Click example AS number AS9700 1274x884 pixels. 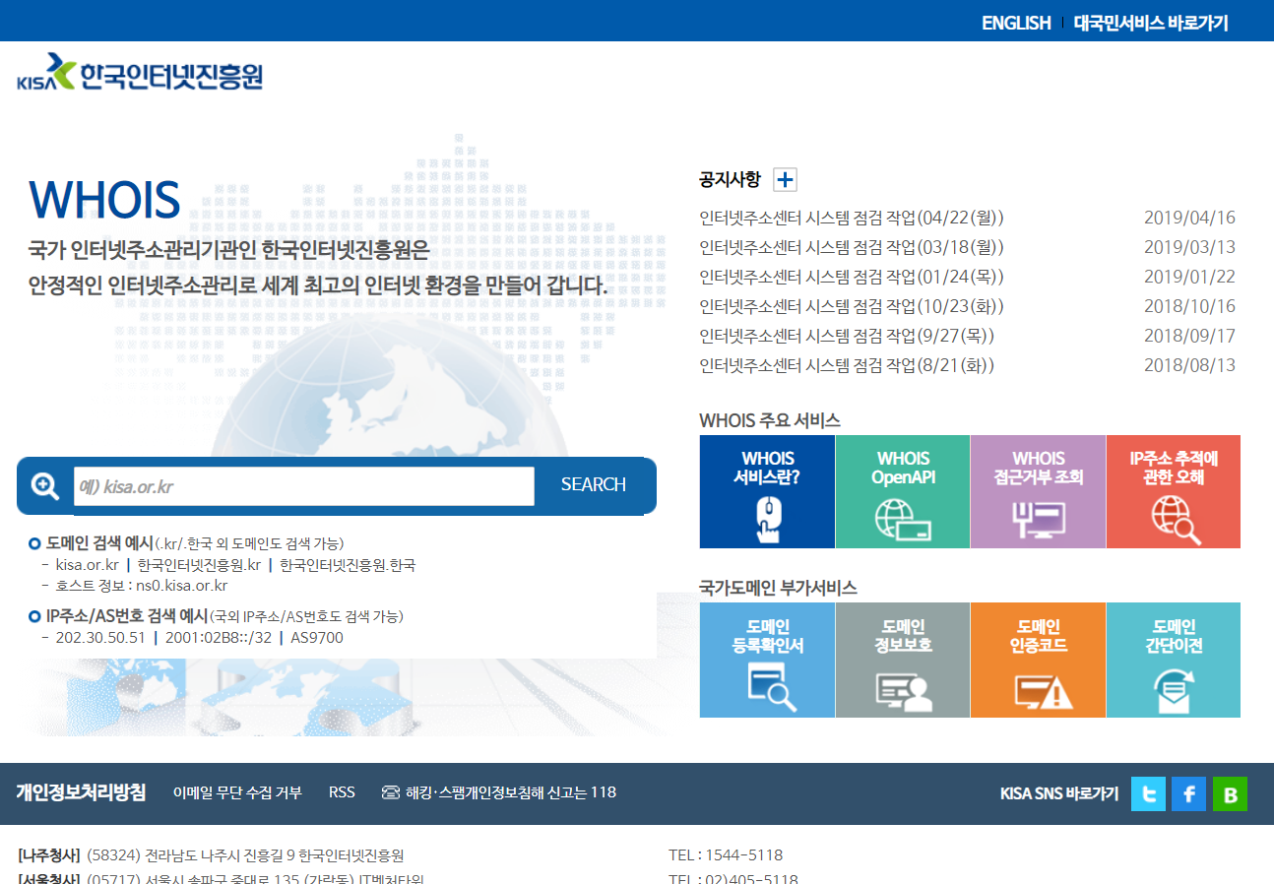(x=317, y=637)
